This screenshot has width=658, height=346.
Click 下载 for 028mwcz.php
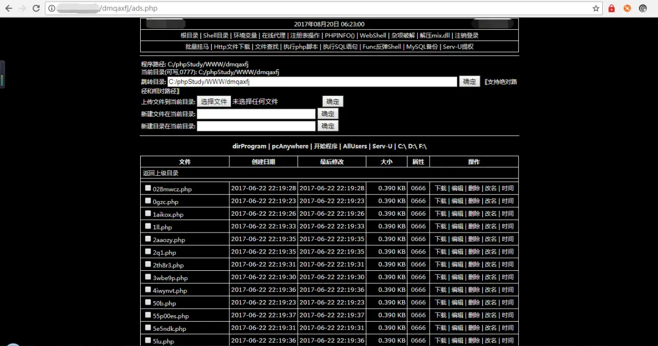click(x=440, y=188)
